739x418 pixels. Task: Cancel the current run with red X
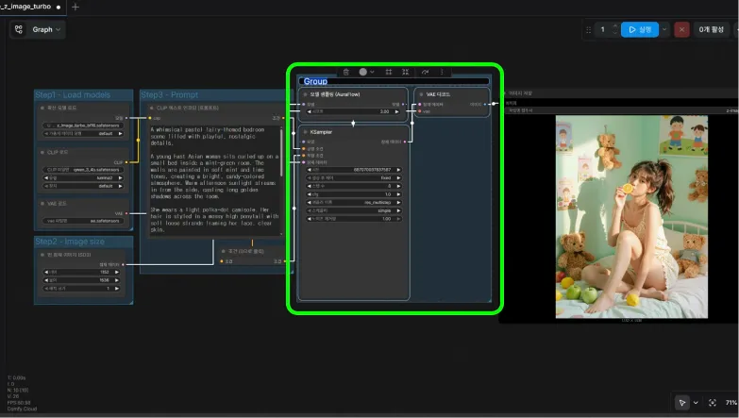pyautogui.click(x=681, y=29)
